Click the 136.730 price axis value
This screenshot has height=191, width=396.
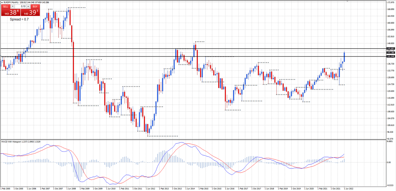click(x=391, y=64)
